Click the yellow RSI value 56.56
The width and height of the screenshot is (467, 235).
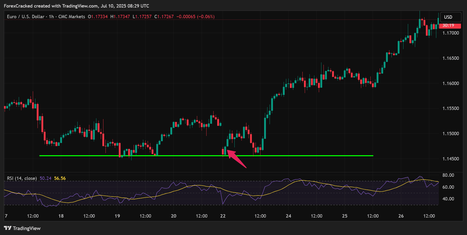tap(60, 178)
